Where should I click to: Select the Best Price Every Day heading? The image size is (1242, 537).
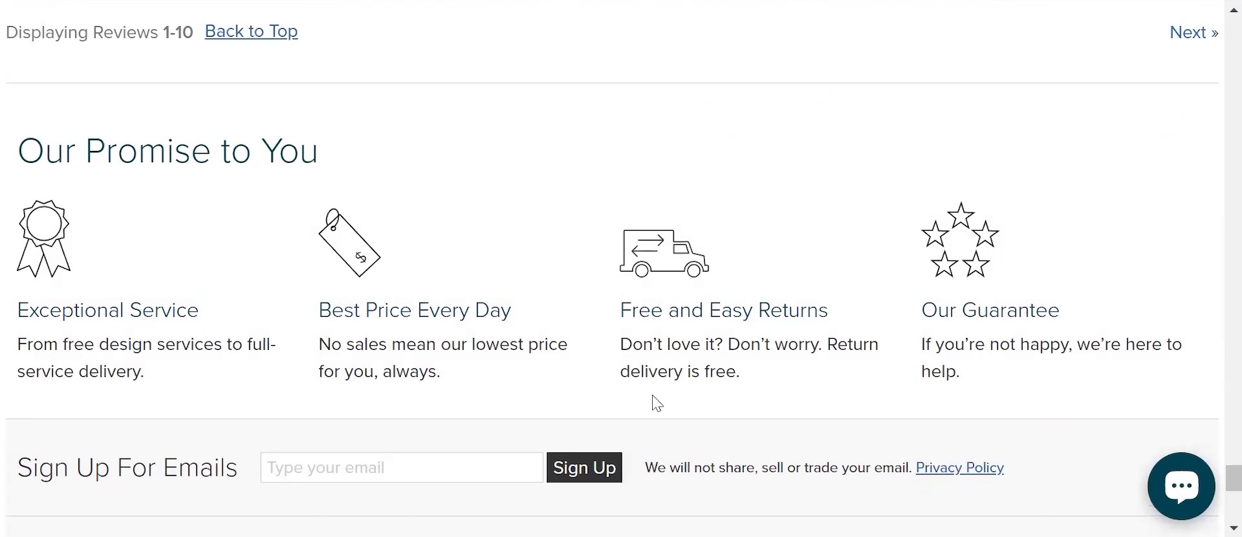(x=415, y=310)
